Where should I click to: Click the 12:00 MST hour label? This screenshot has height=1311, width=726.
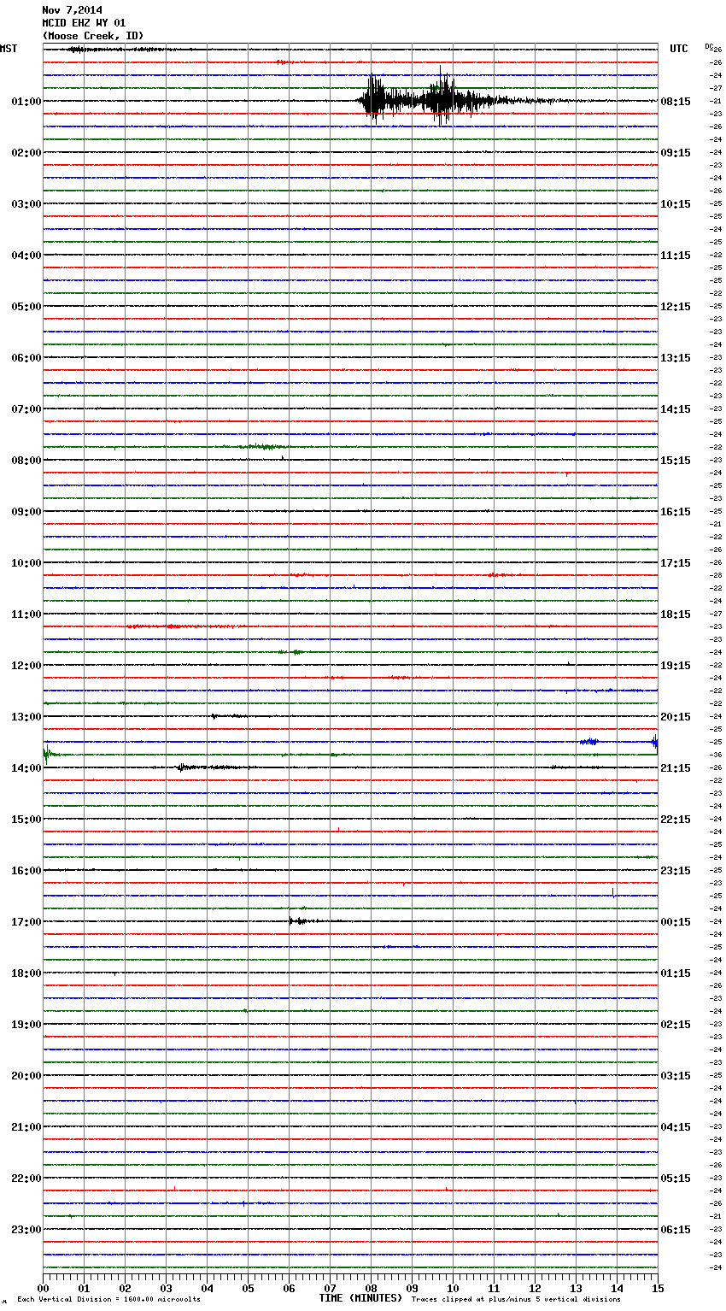(26, 666)
